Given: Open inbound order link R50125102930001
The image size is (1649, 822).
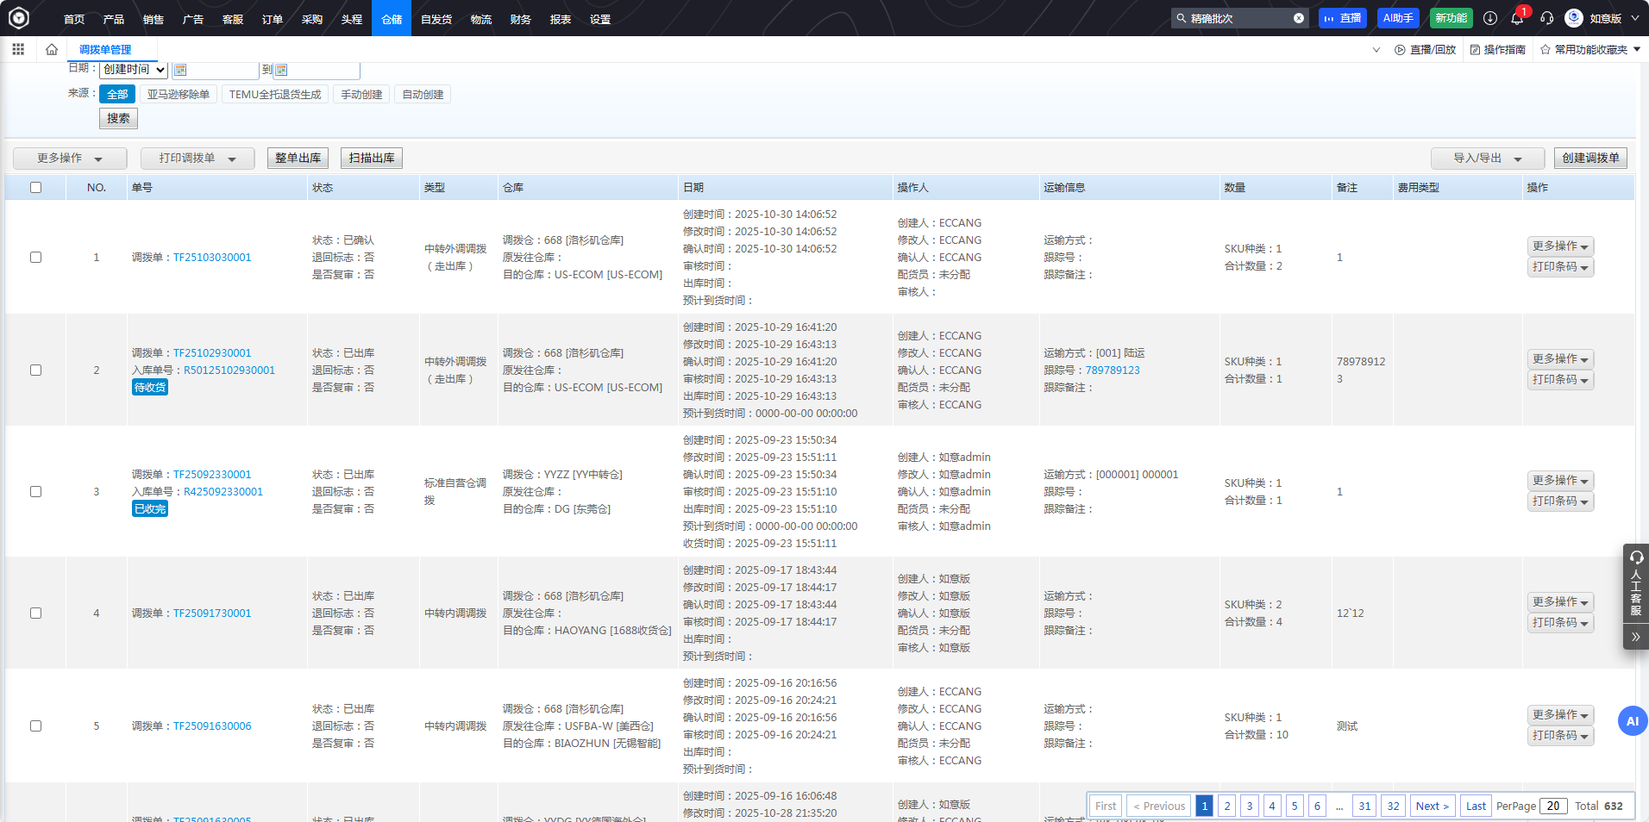Looking at the screenshot, I should (x=229, y=371).
